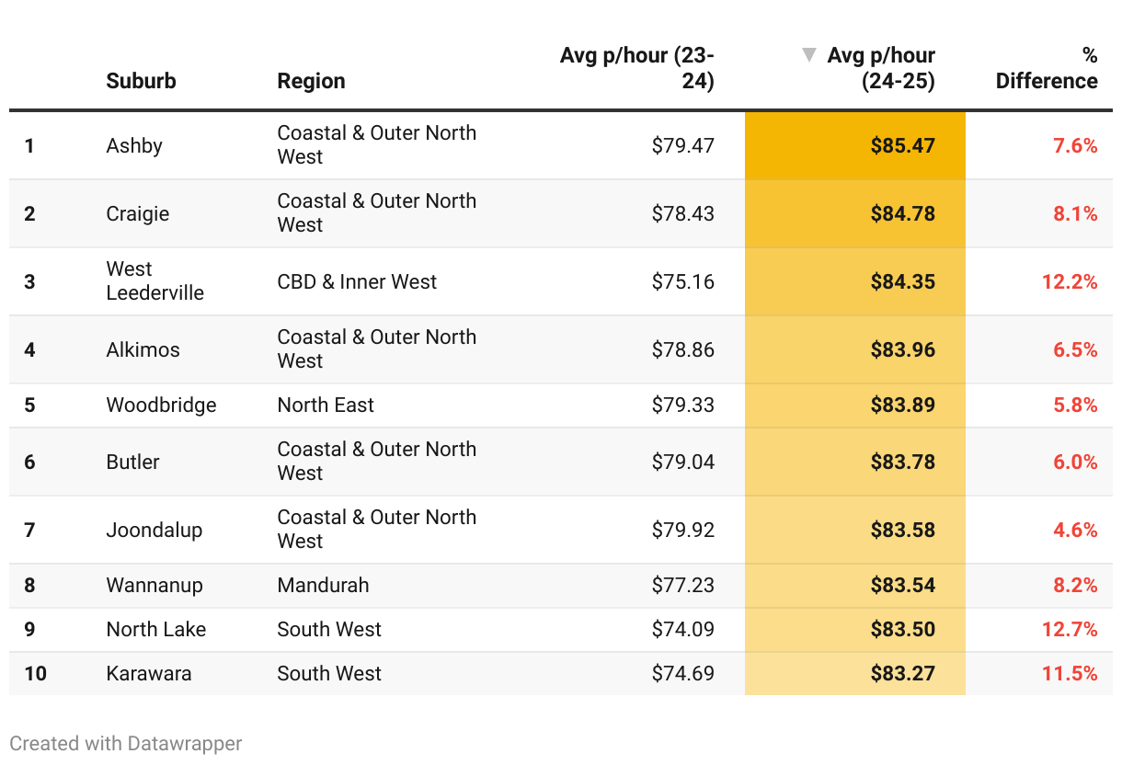Sort by the Region column header
Image resolution: width=1122 pixels, height=765 pixels.
tap(311, 81)
